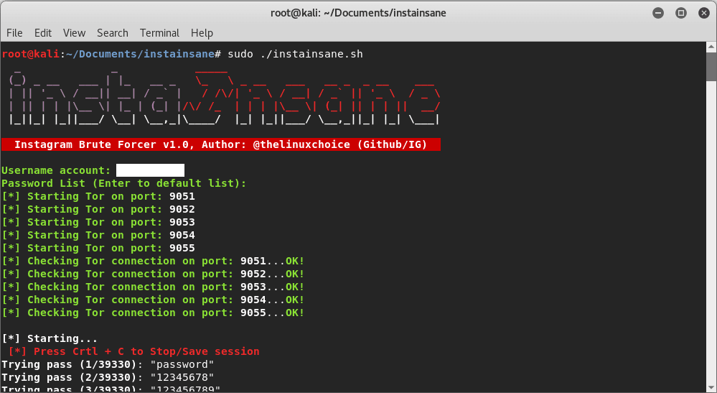The width and height of the screenshot is (717, 393).
Task: Open the Edit menu
Action: [x=42, y=33]
